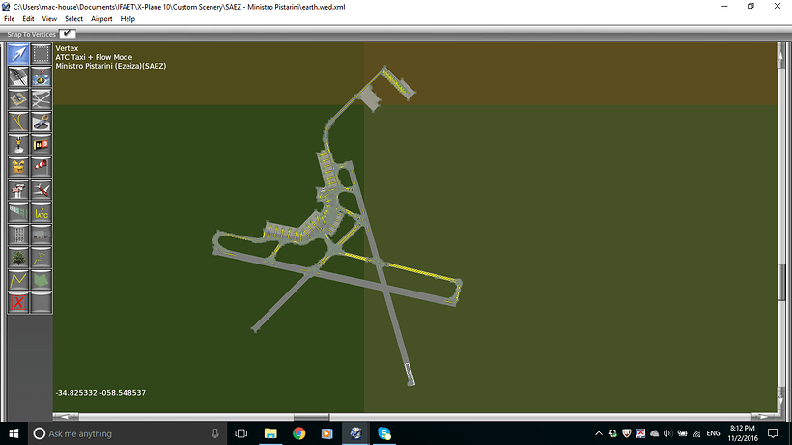The width and height of the screenshot is (792, 445).
Task: Select the yellow taxi line markings tool
Action: coord(18,122)
